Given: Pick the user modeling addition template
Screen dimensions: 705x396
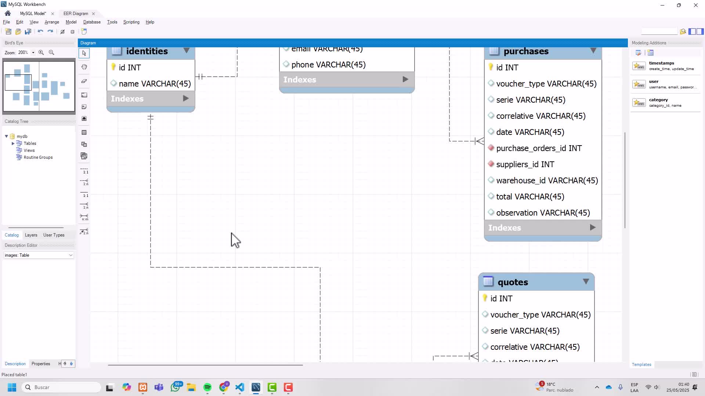Looking at the screenshot, I should [665, 84].
